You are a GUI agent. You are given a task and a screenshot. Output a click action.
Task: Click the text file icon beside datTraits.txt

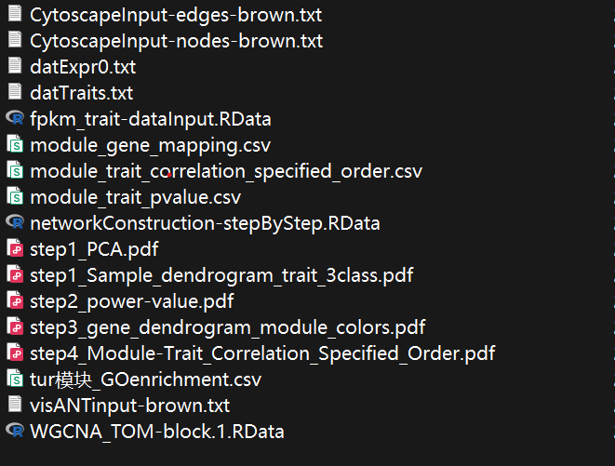(14, 93)
